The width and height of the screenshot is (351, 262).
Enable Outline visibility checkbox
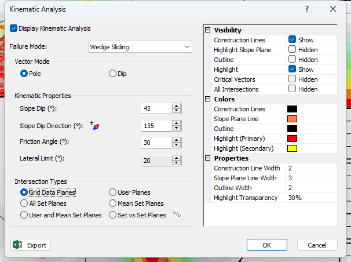[292, 59]
